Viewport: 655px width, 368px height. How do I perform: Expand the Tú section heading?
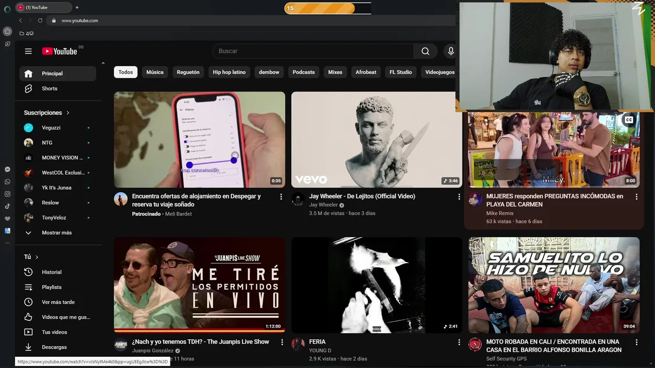coord(31,257)
